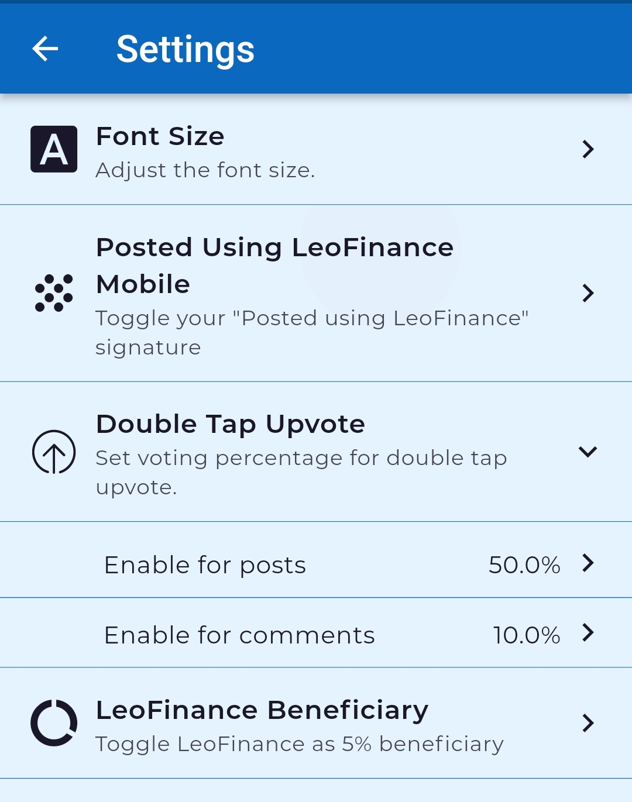Open chevron for Enable for posts
Image resolution: width=632 pixels, height=802 pixels.
[588, 563]
